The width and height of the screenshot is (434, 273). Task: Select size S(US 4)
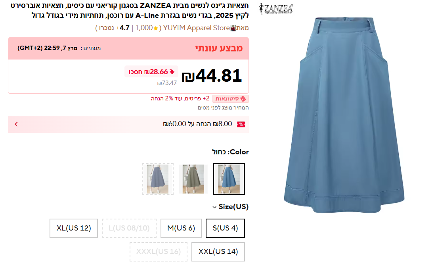point(225,228)
